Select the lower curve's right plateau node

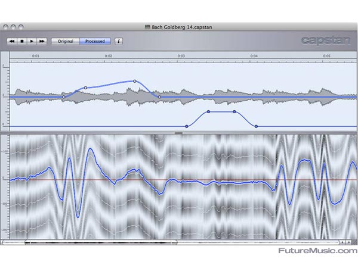pos(234,112)
